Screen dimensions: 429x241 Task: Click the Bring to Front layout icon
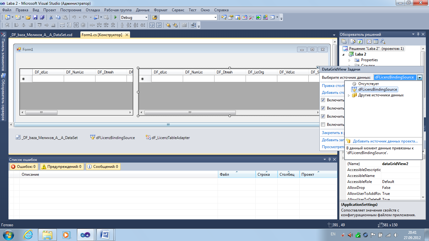click(168, 25)
